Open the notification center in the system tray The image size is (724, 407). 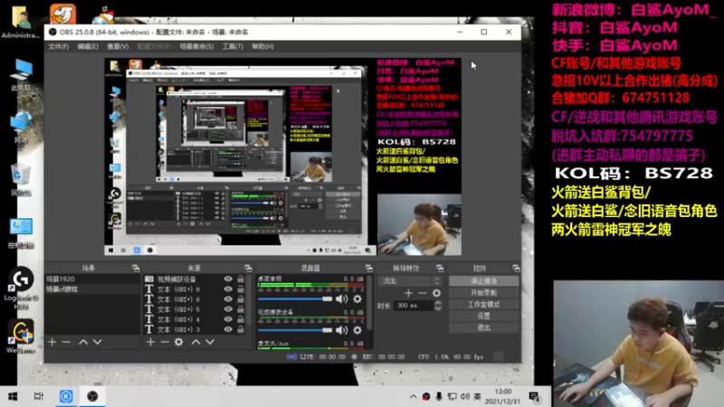pyautogui.click(x=535, y=396)
